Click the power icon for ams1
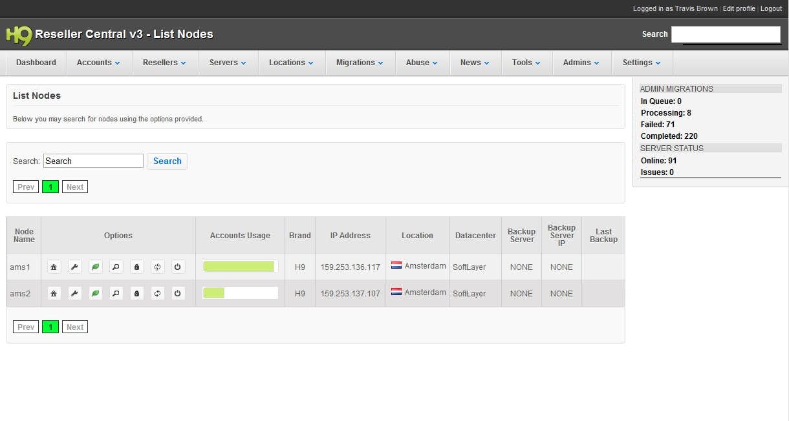This screenshot has width=789, height=421. (x=178, y=267)
